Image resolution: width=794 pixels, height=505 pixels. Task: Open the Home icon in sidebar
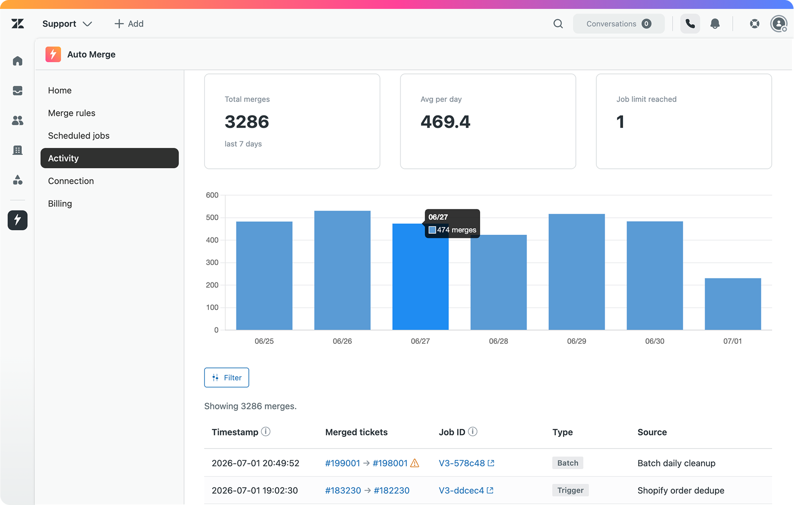[17, 61]
